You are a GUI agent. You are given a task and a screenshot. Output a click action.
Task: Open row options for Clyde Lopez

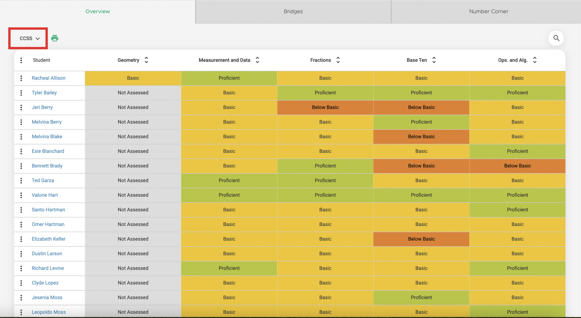tap(21, 283)
